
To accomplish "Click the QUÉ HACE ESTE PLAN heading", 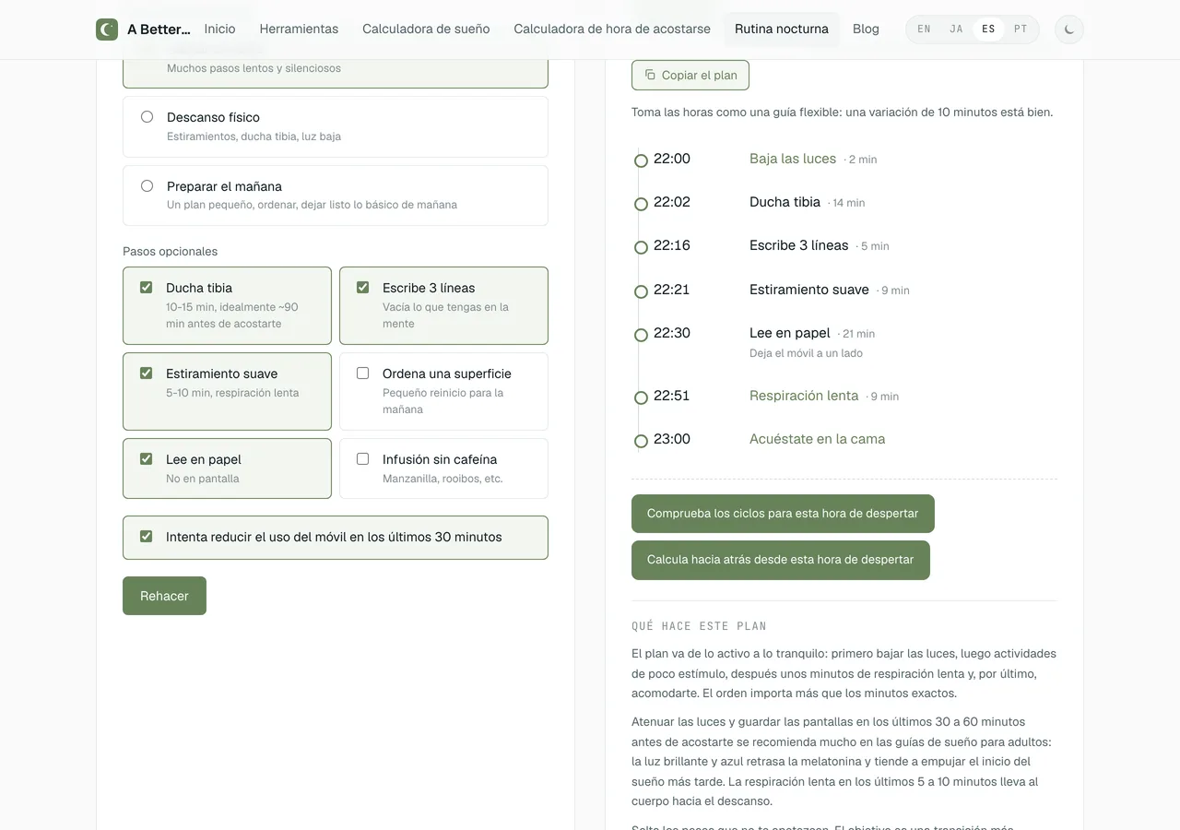I will pos(699,626).
